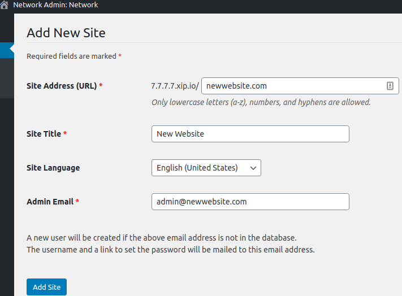Click the new user creation notice text

click(x=171, y=243)
